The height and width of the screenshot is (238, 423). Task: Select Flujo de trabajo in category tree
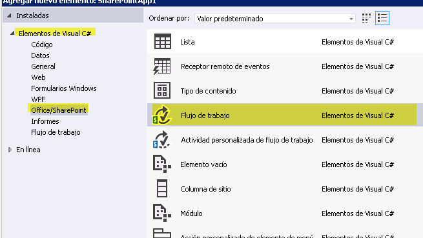(56, 132)
